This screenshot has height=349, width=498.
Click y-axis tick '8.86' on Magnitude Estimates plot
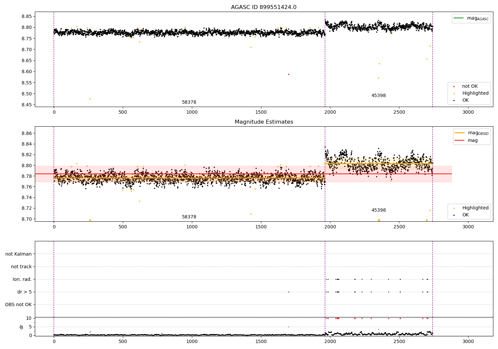pos(26,133)
